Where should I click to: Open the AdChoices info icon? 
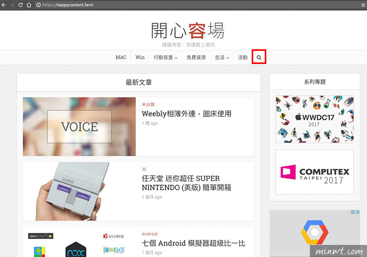[353, 212]
